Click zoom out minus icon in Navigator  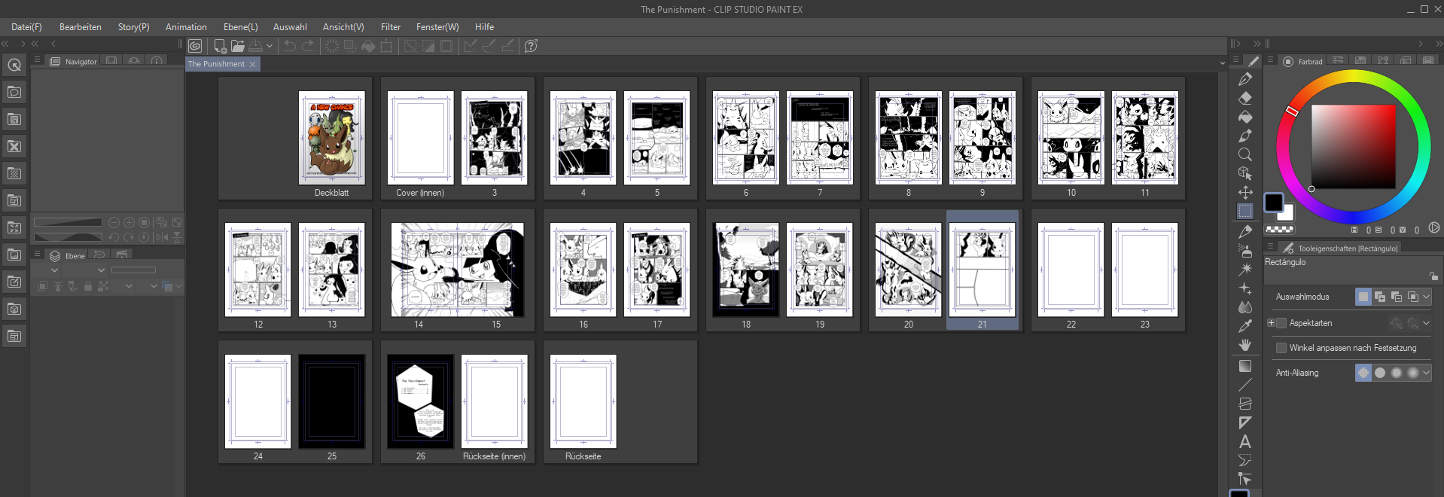coord(114,223)
